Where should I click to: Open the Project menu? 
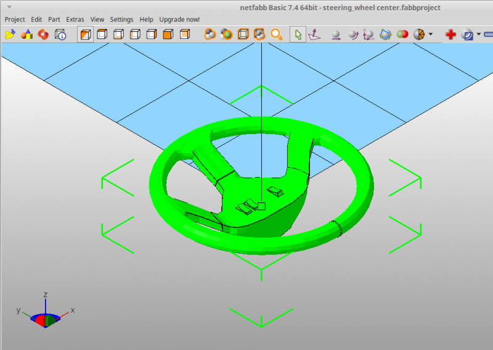pos(15,20)
